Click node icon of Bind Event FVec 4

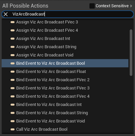13,96
